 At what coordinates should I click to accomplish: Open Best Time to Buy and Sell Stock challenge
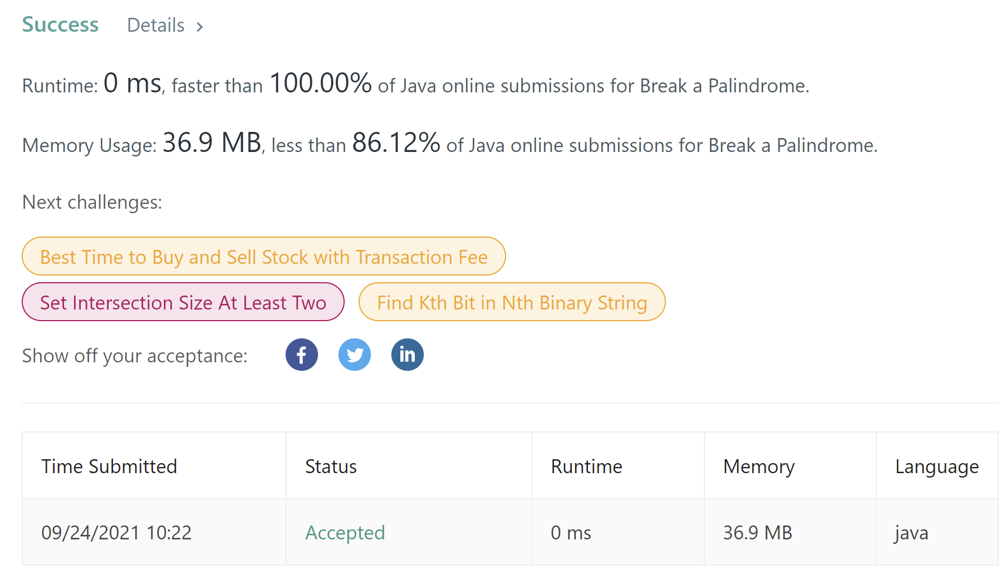(x=263, y=257)
